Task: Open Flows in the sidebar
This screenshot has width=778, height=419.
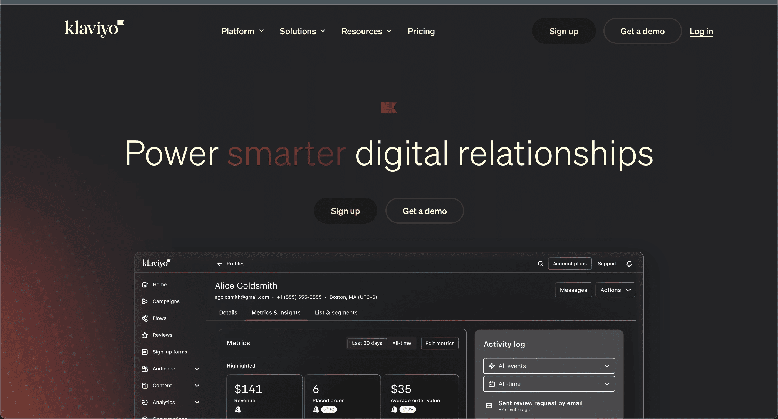Action: pyautogui.click(x=159, y=318)
